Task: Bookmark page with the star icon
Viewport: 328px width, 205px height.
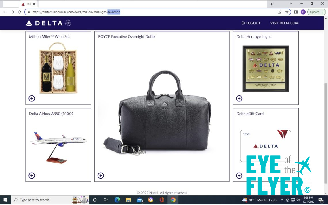Action: [x=287, y=12]
